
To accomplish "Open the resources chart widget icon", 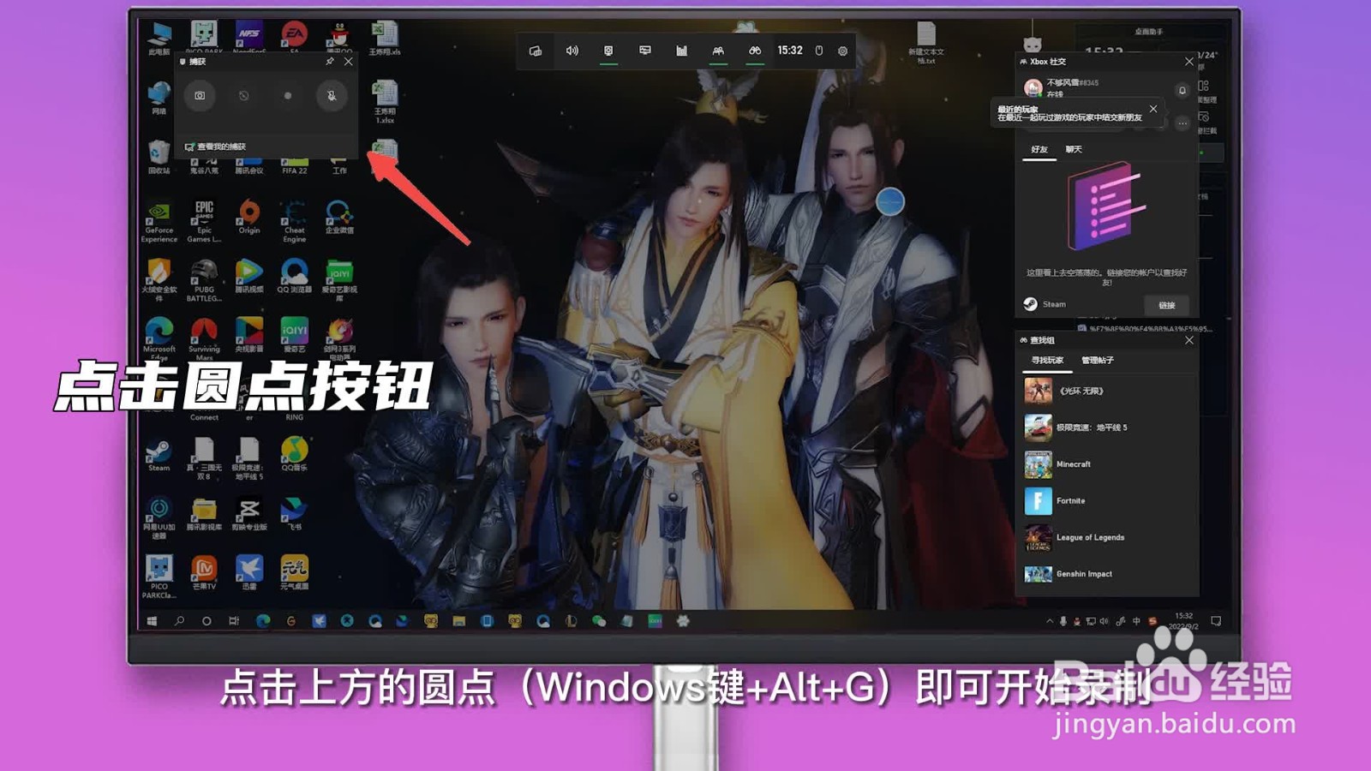I will [681, 51].
